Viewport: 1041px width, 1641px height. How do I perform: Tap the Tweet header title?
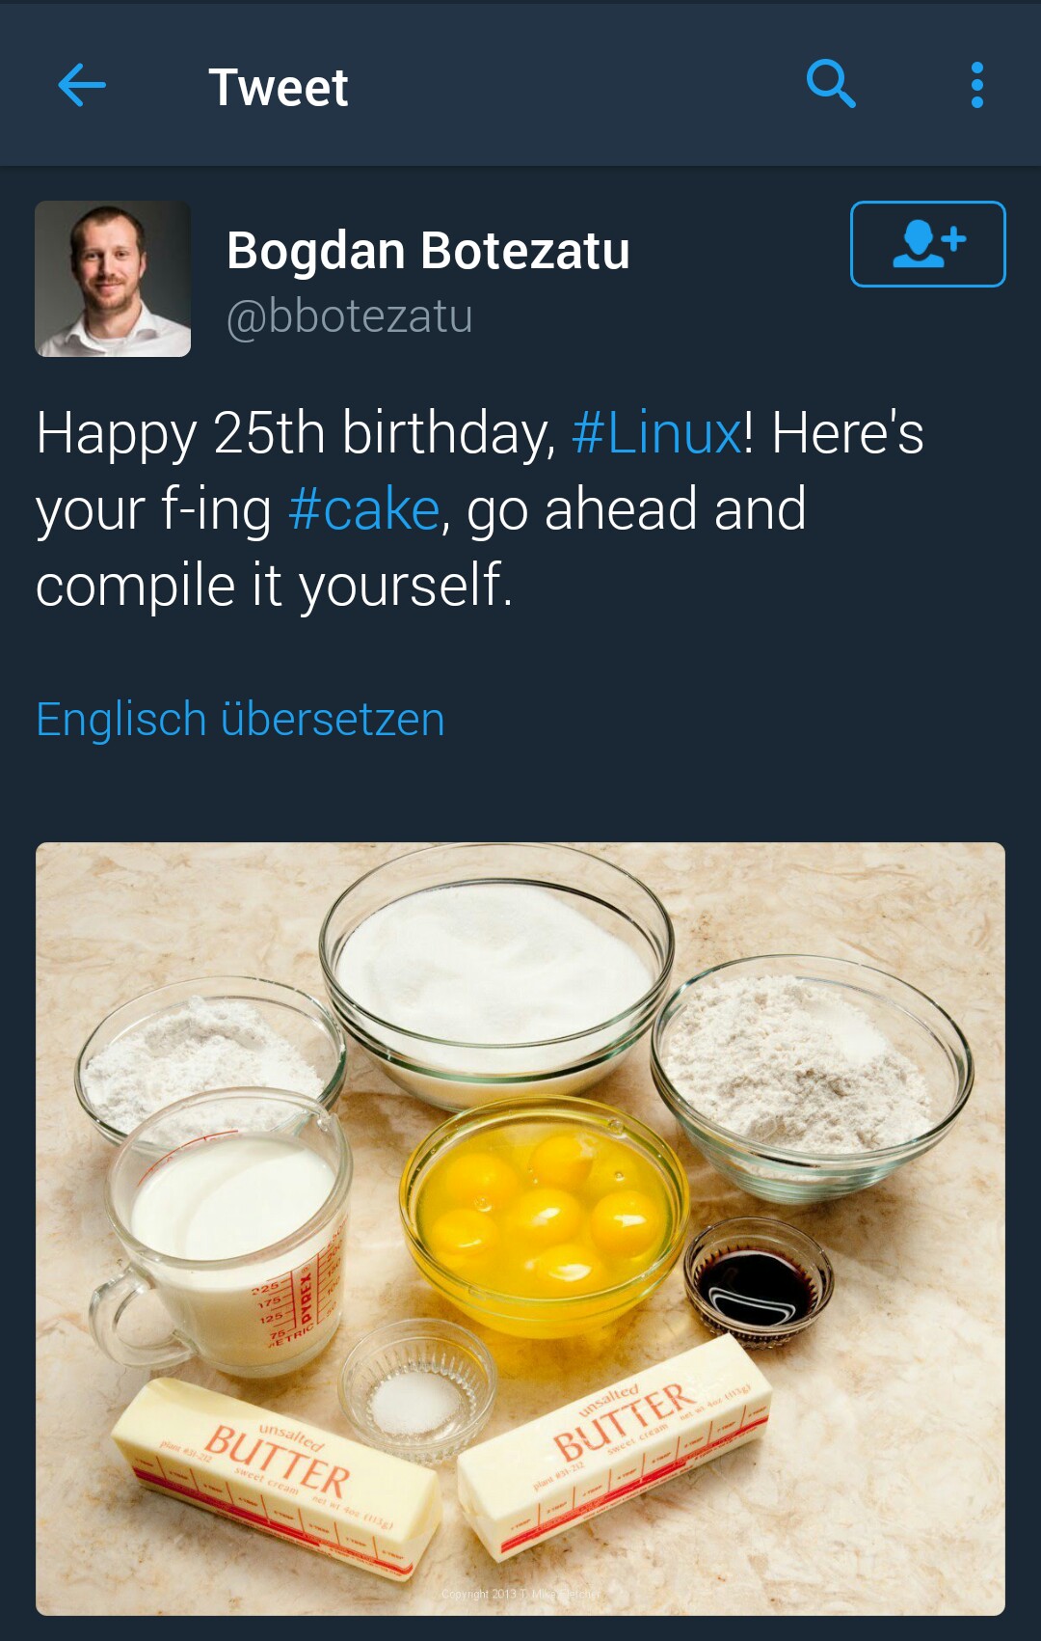pos(279,87)
